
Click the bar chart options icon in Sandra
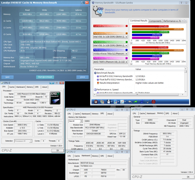[x=115, y=102]
